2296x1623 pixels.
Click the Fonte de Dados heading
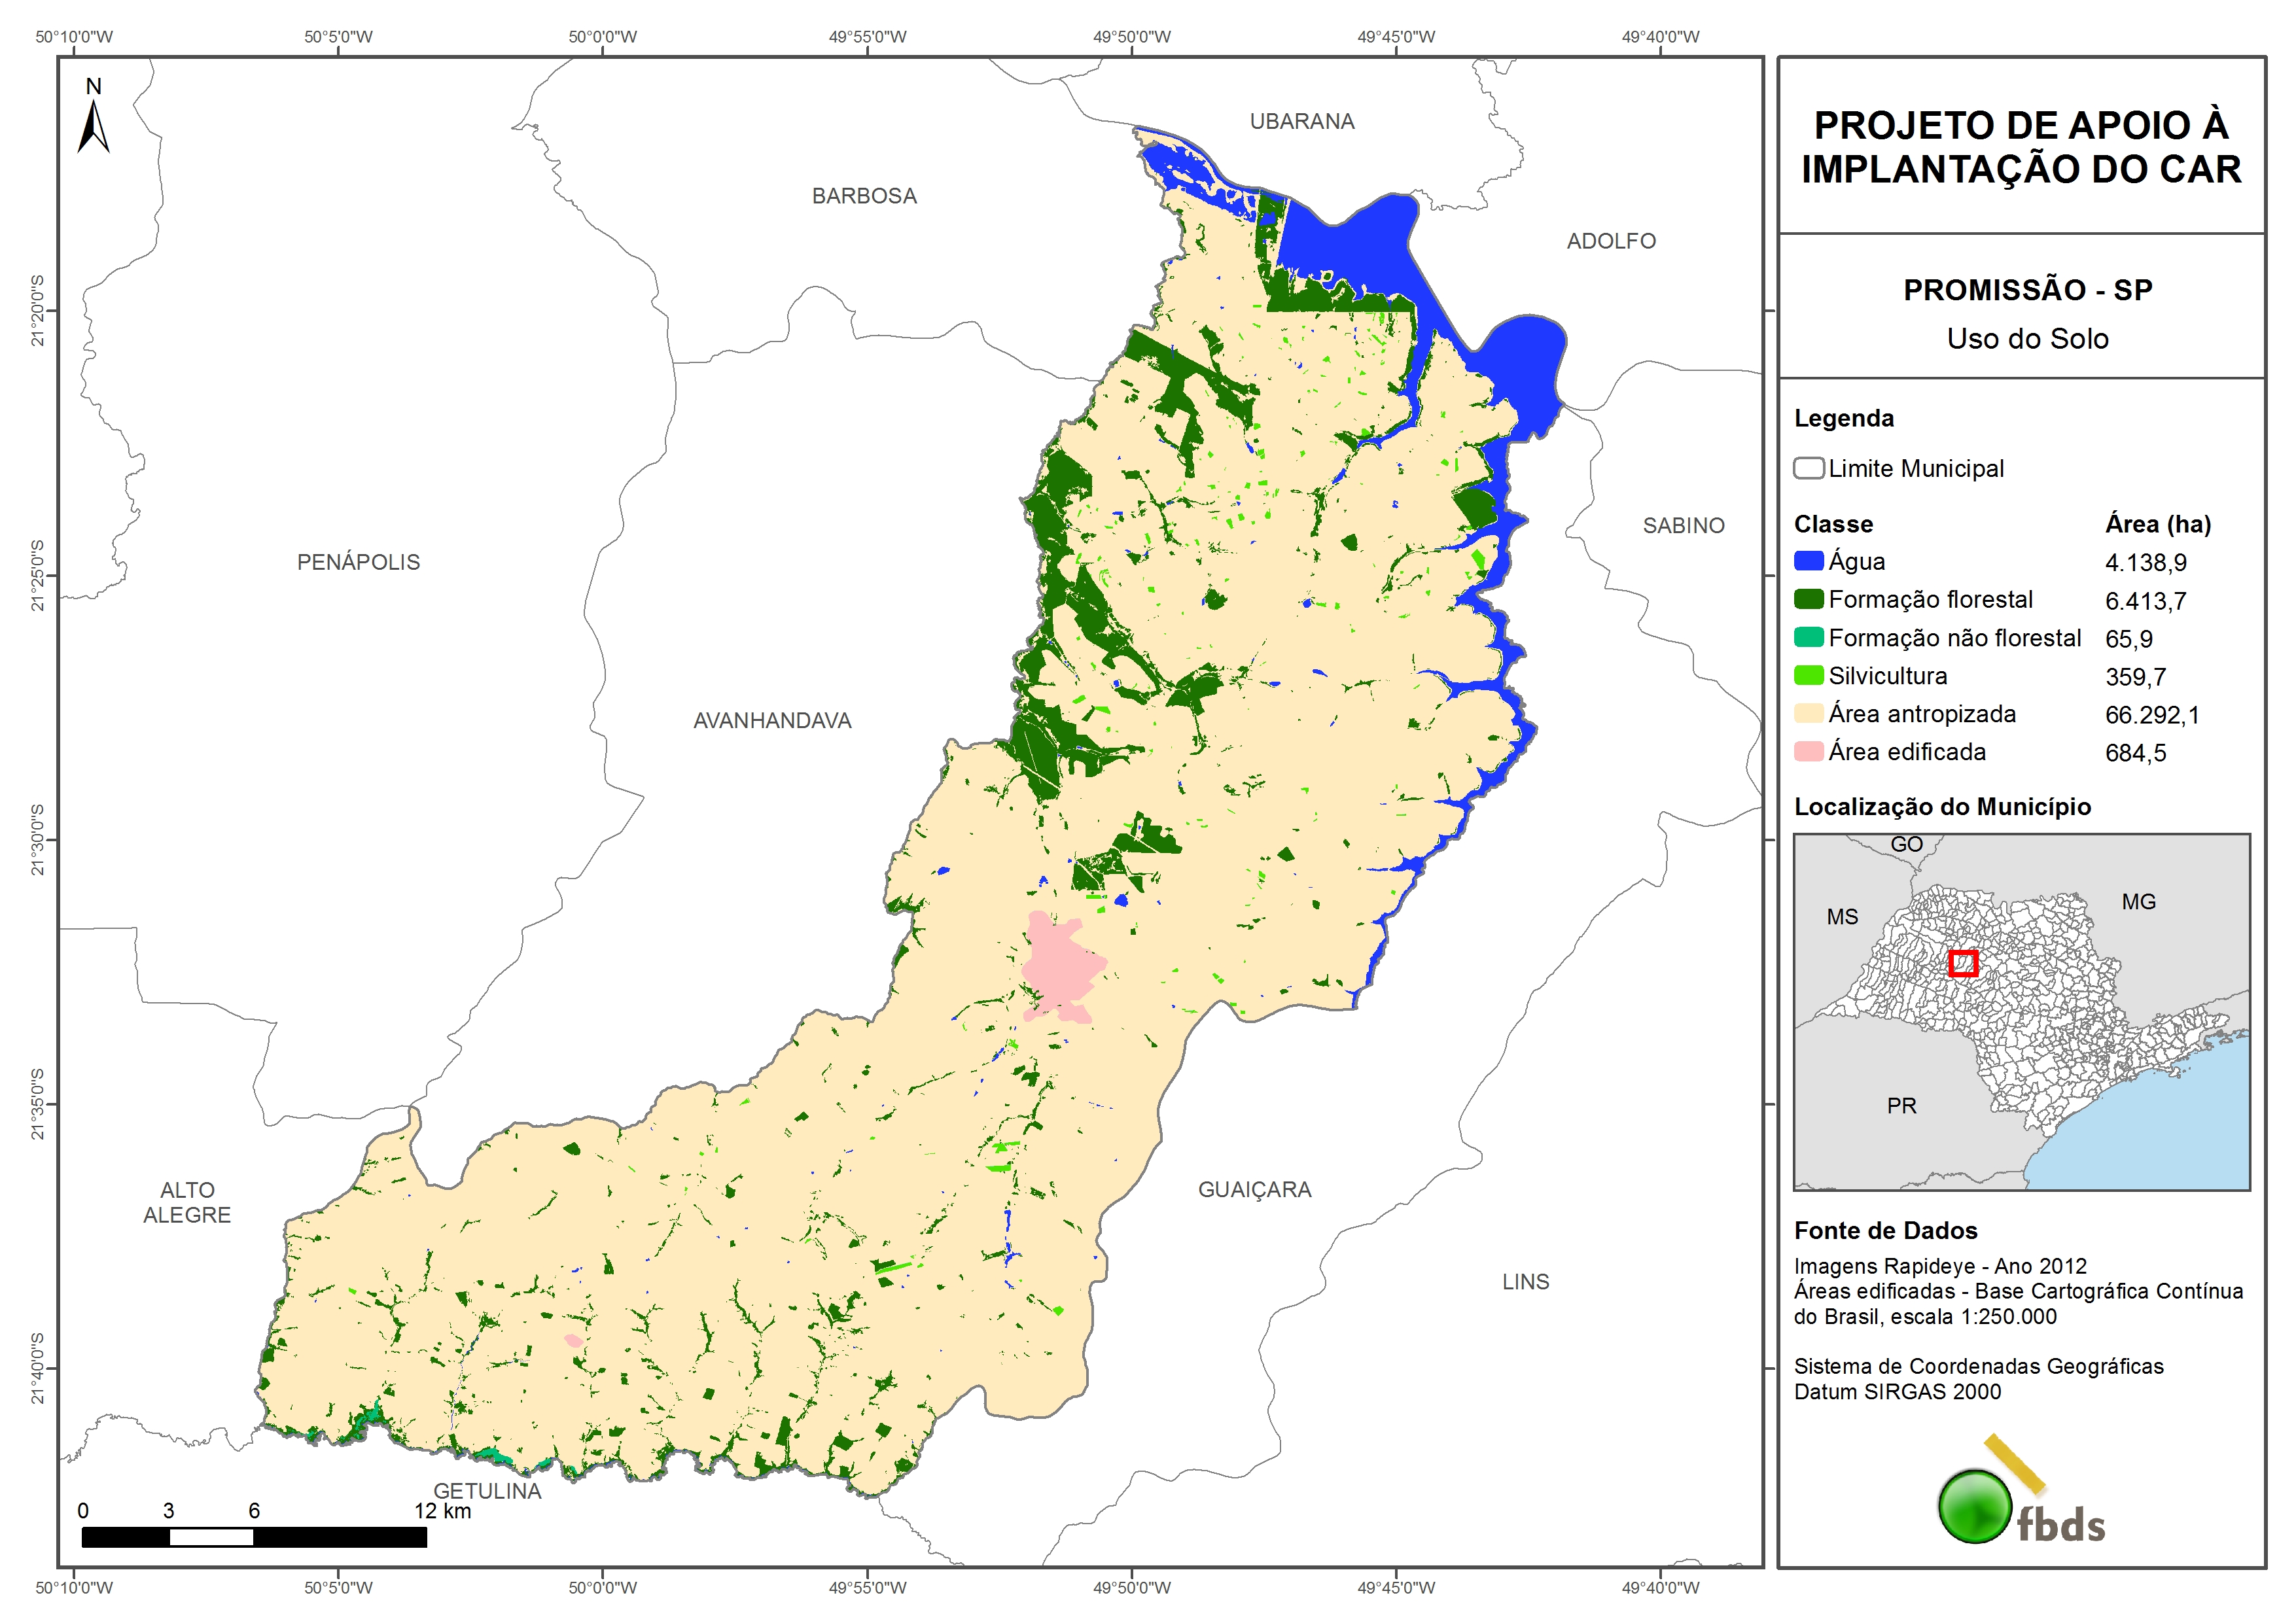(1885, 1231)
